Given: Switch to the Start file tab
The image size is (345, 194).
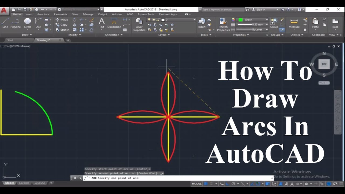Looking at the screenshot, I should coord(10,40).
